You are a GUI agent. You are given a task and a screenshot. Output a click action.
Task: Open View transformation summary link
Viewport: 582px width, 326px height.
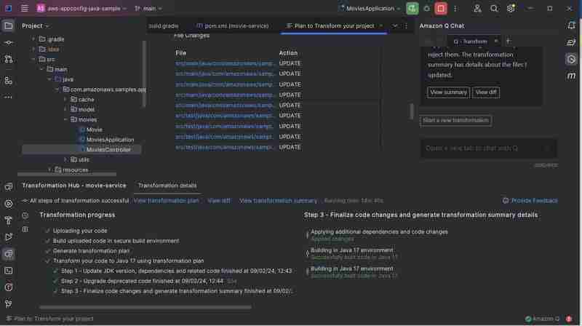(x=278, y=201)
